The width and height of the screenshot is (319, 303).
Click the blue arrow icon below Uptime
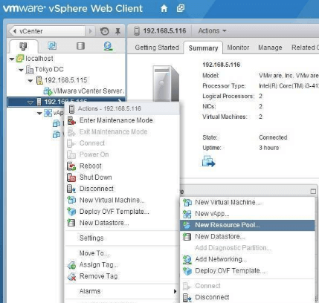(x=208, y=161)
